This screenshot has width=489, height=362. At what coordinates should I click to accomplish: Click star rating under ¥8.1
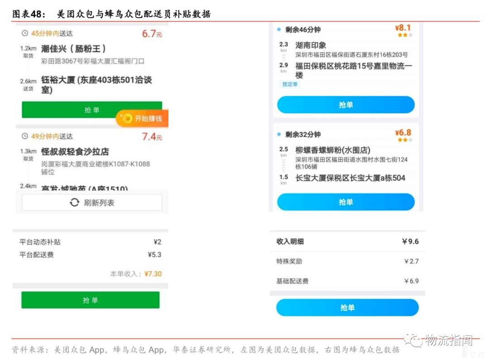point(405,35)
